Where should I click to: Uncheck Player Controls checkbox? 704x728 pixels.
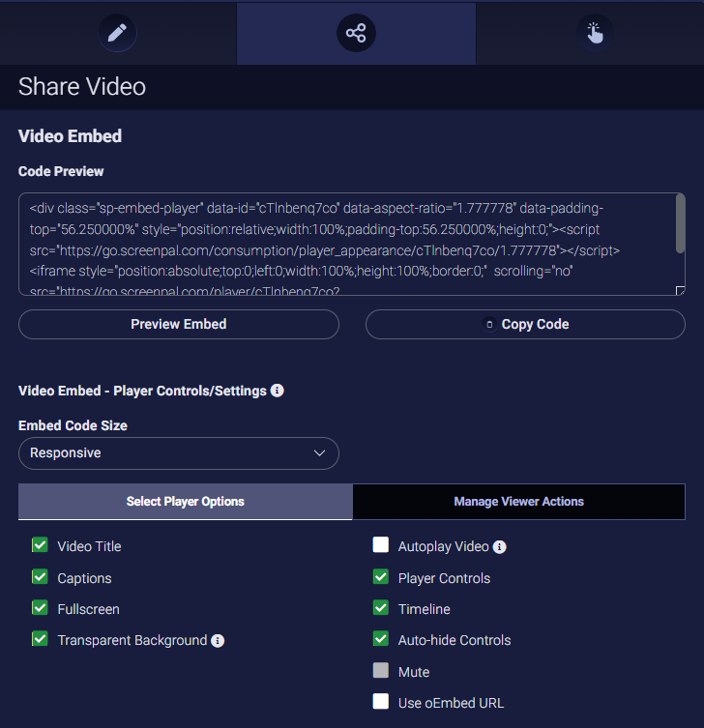[381, 577]
